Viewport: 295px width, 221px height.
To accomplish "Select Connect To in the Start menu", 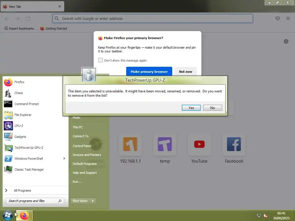I will pyautogui.click(x=81, y=136).
